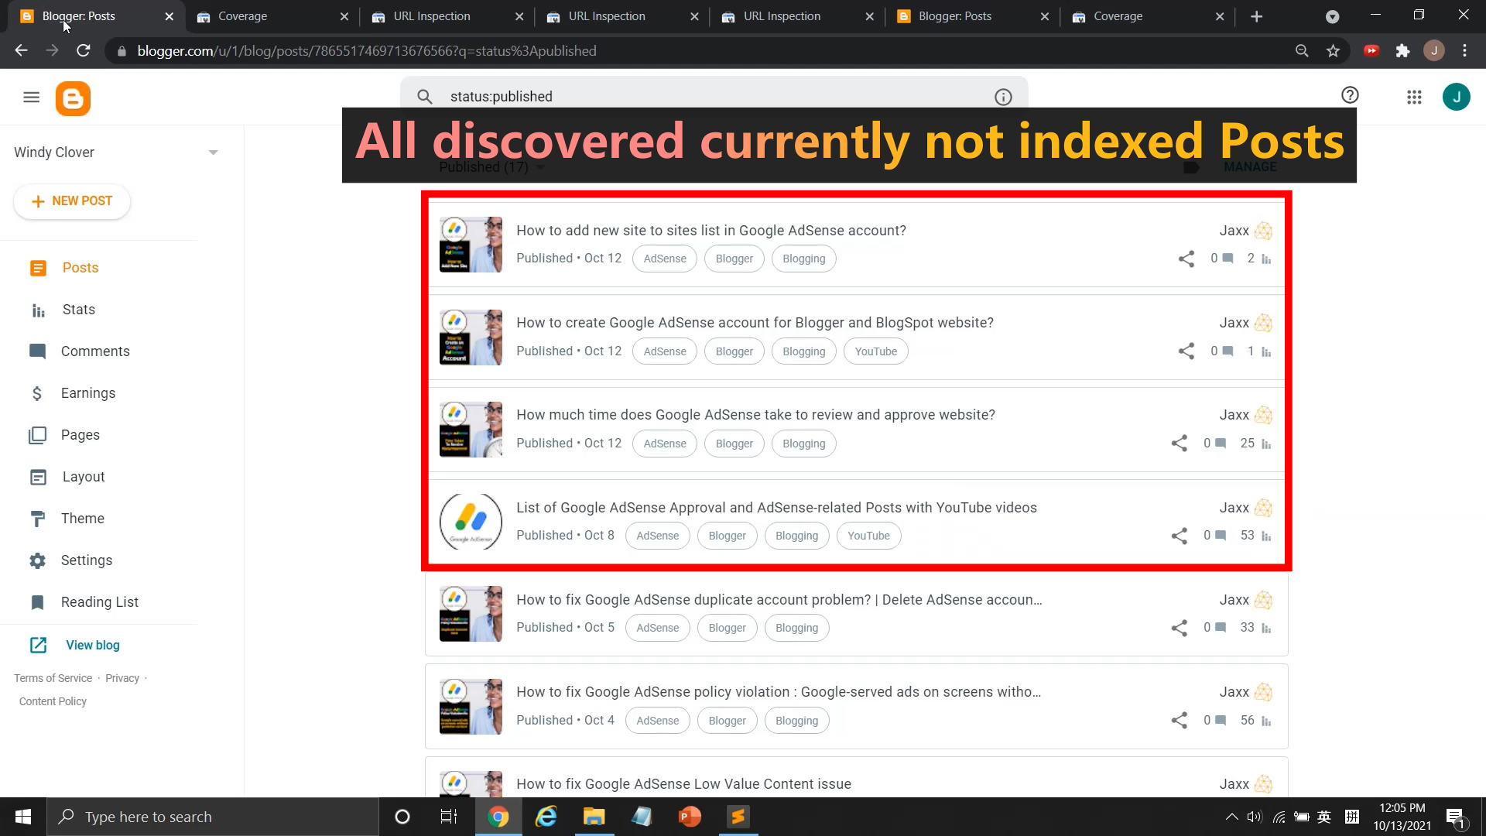Open the Layout section
This screenshot has height=836, width=1486.
point(84,477)
